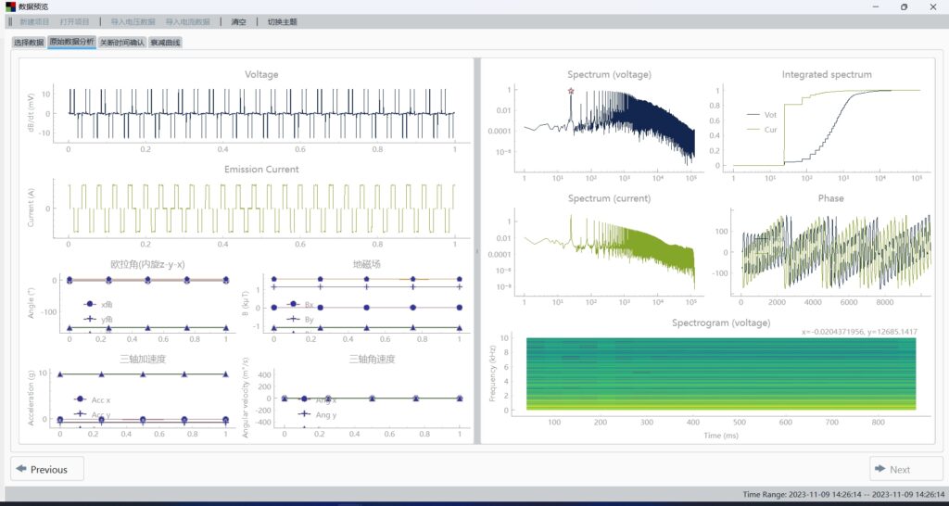
Task: Click the splitter handle between left and right panels
Action: (475, 250)
